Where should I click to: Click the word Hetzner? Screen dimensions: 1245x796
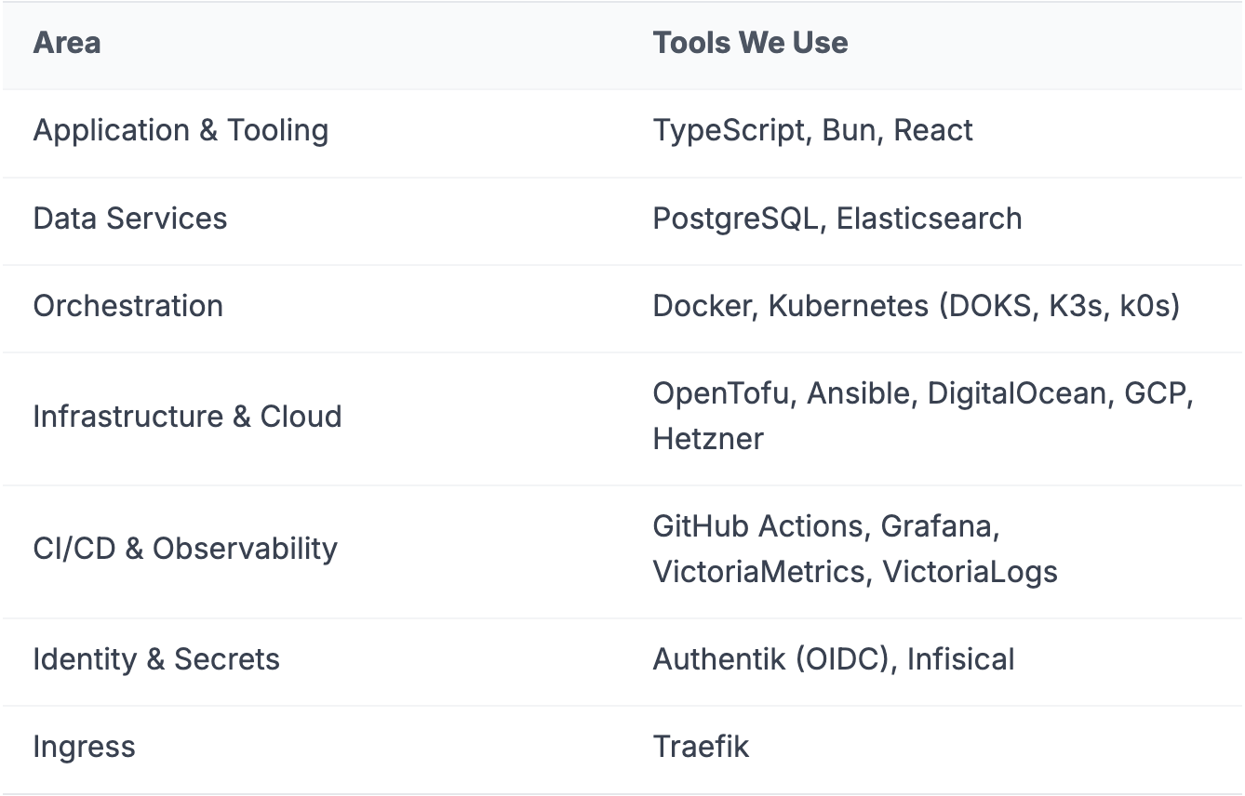pos(708,439)
